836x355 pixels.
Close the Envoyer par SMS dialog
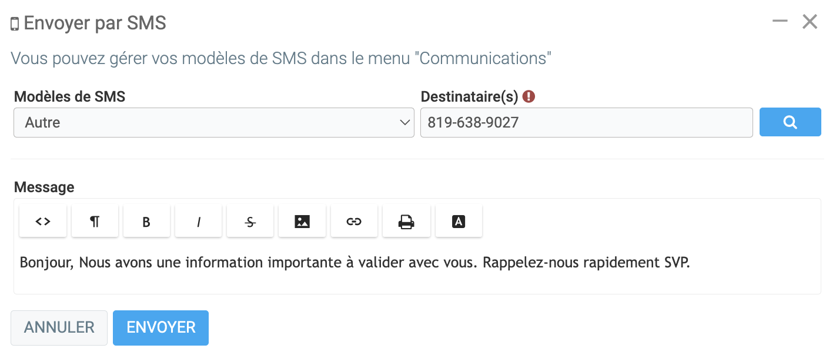(810, 22)
